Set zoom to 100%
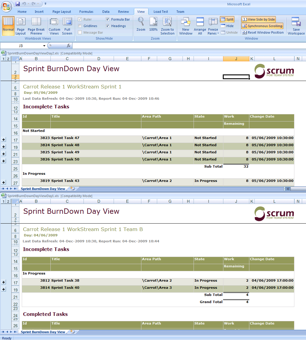 click(x=153, y=24)
